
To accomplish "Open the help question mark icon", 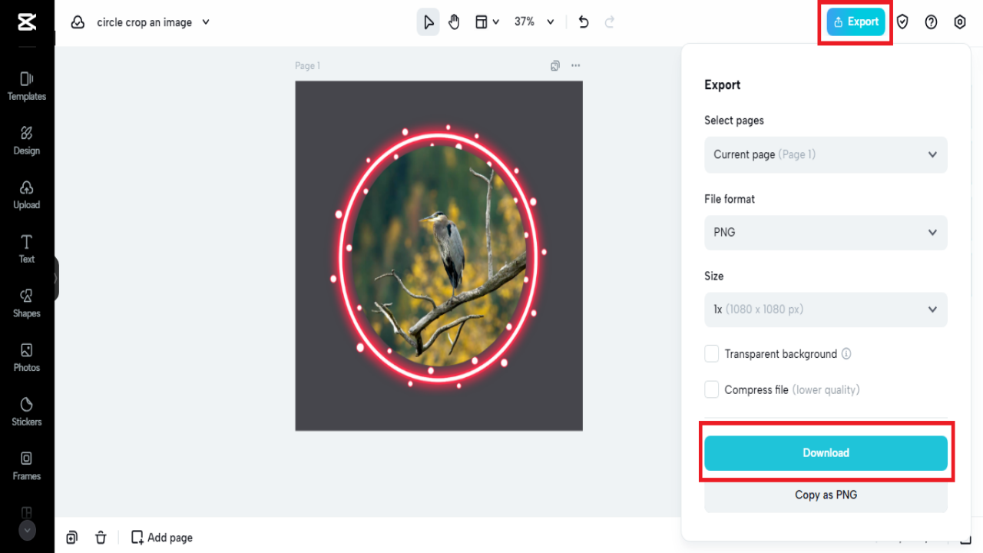I will [x=931, y=22].
